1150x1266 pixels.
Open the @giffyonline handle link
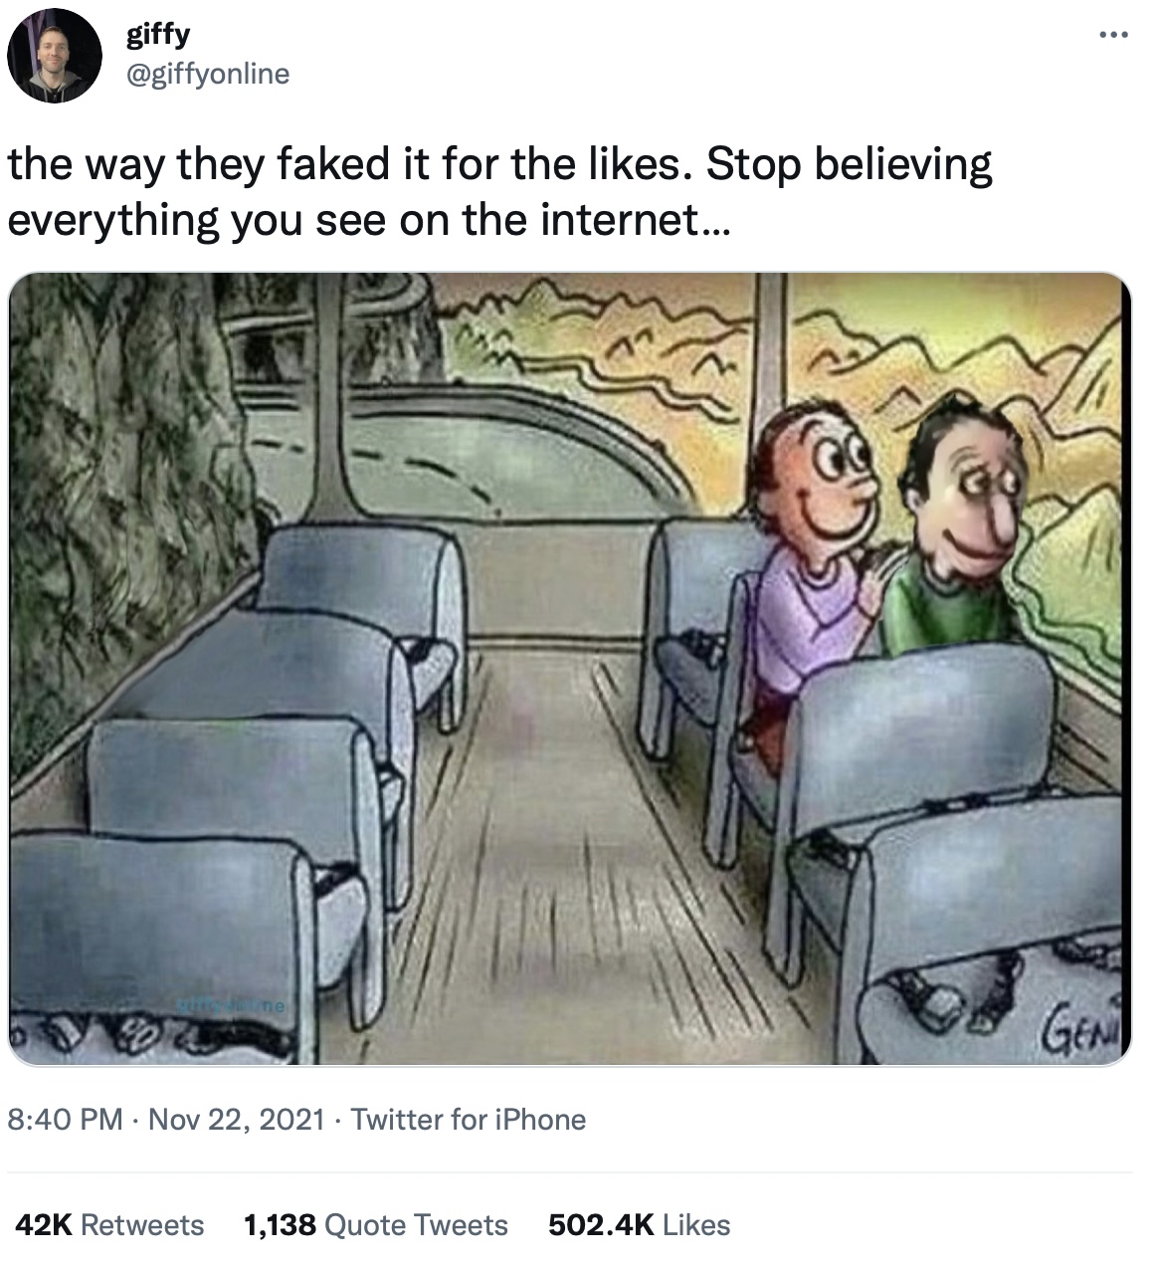click(208, 74)
